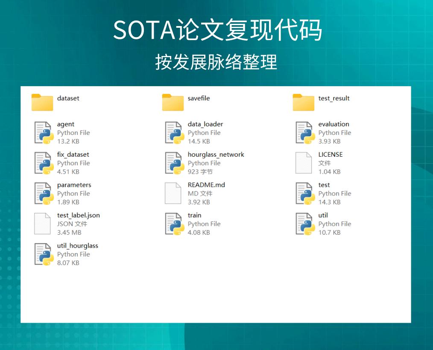The height and width of the screenshot is (350, 433).
Task: Click the 'util_hourglass' file name
Action: tap(78, 246)
